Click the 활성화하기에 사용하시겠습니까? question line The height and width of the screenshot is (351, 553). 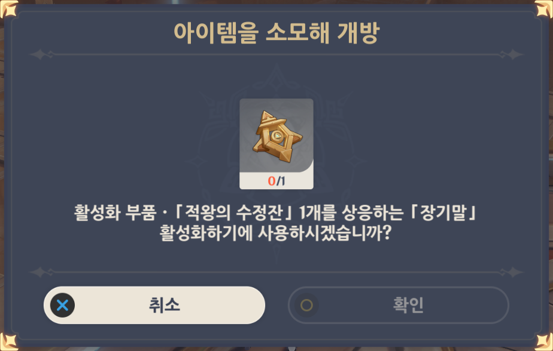click(x=276, y=233)
